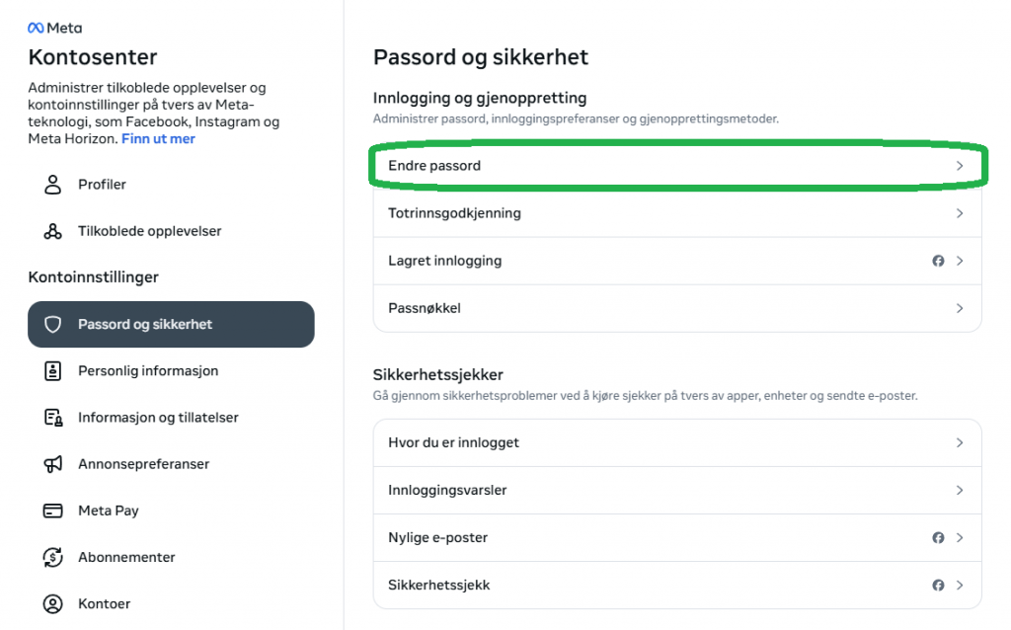Open Innloggingsvarsler settings row
Viewport: 1011px width, 630px height.
click(677, 490)
